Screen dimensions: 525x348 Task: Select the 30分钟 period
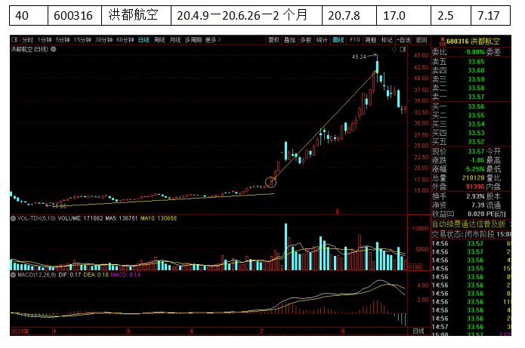pos(103,40)
